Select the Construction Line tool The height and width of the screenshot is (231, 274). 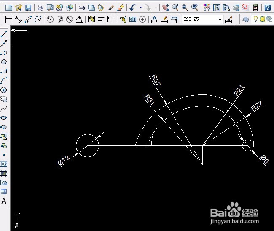[4, 43]
